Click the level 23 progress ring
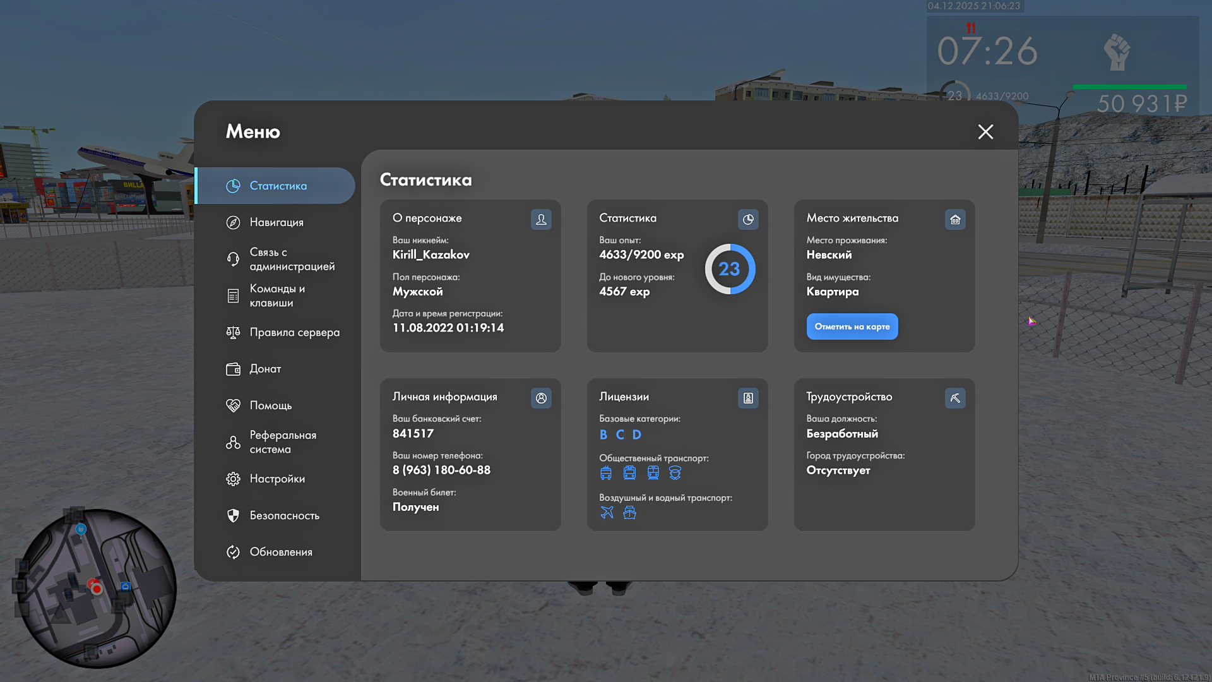 click(730, 269)
